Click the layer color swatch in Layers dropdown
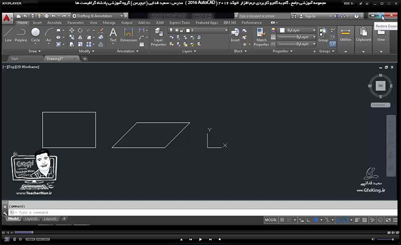401x245 pixels. tap(188, 31)
